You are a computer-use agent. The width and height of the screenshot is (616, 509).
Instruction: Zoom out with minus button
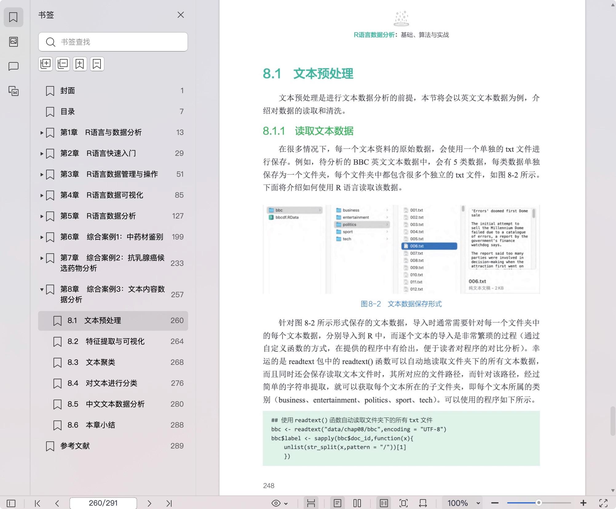click(x=495, y=503)
